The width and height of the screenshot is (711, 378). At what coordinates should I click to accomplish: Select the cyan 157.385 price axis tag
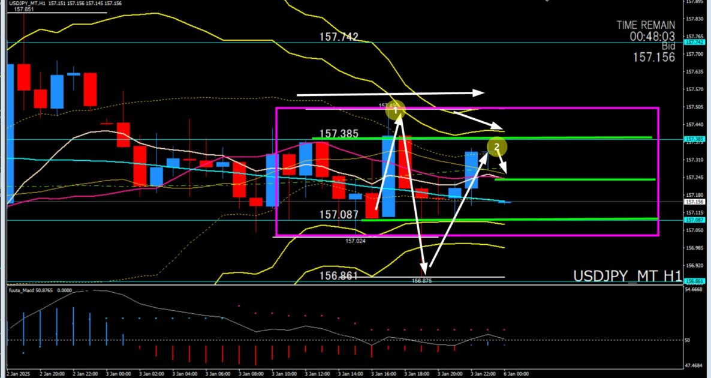pyautogui.click(x=695, y=139)
